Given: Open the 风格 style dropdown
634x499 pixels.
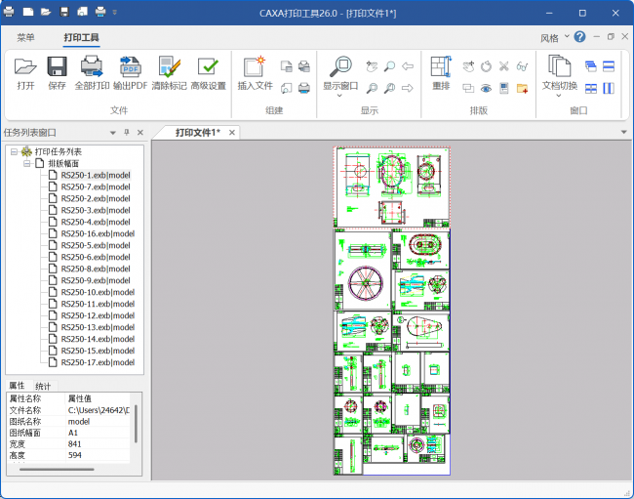Looking at the screenshot, I should pos(555,38).
